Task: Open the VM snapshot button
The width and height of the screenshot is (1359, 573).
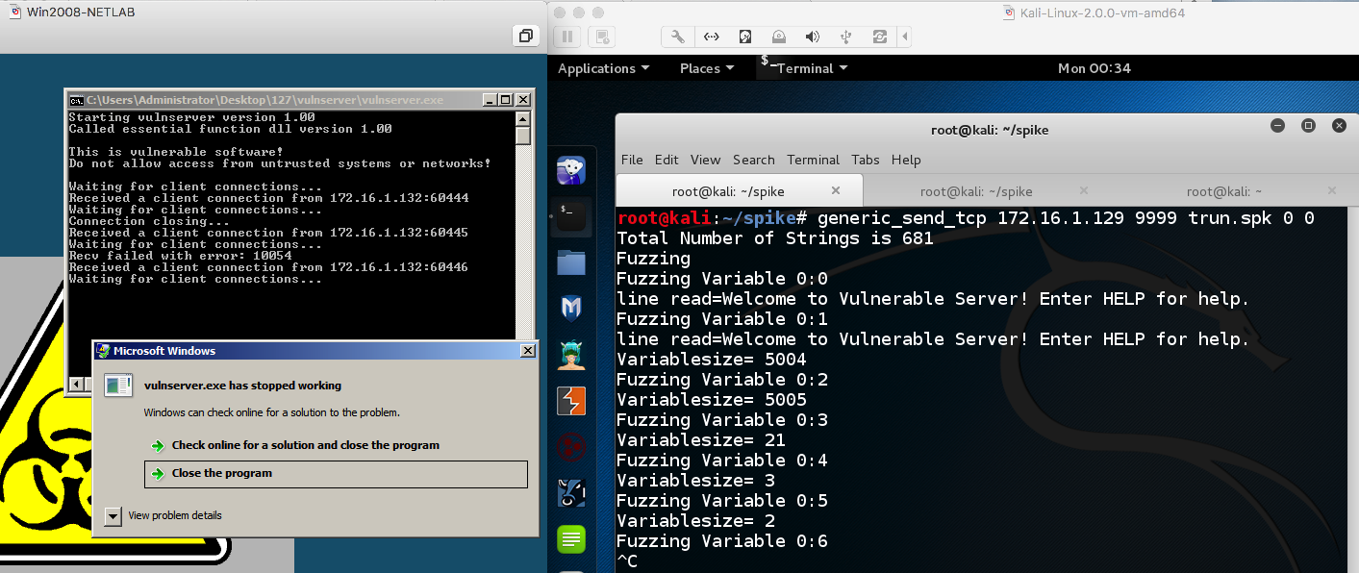Action: (x=601, y=37)
